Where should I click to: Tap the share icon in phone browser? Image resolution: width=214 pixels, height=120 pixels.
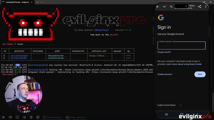pyautogui.click(x=200, y=7)
